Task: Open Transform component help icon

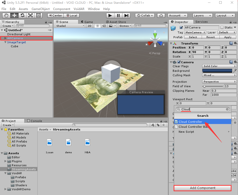Action: pos(231,43)
